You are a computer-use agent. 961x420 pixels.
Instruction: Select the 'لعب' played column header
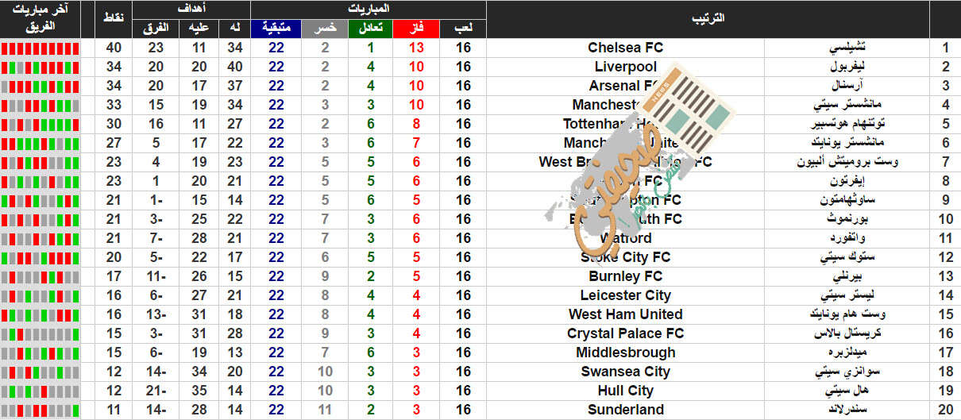464,29
